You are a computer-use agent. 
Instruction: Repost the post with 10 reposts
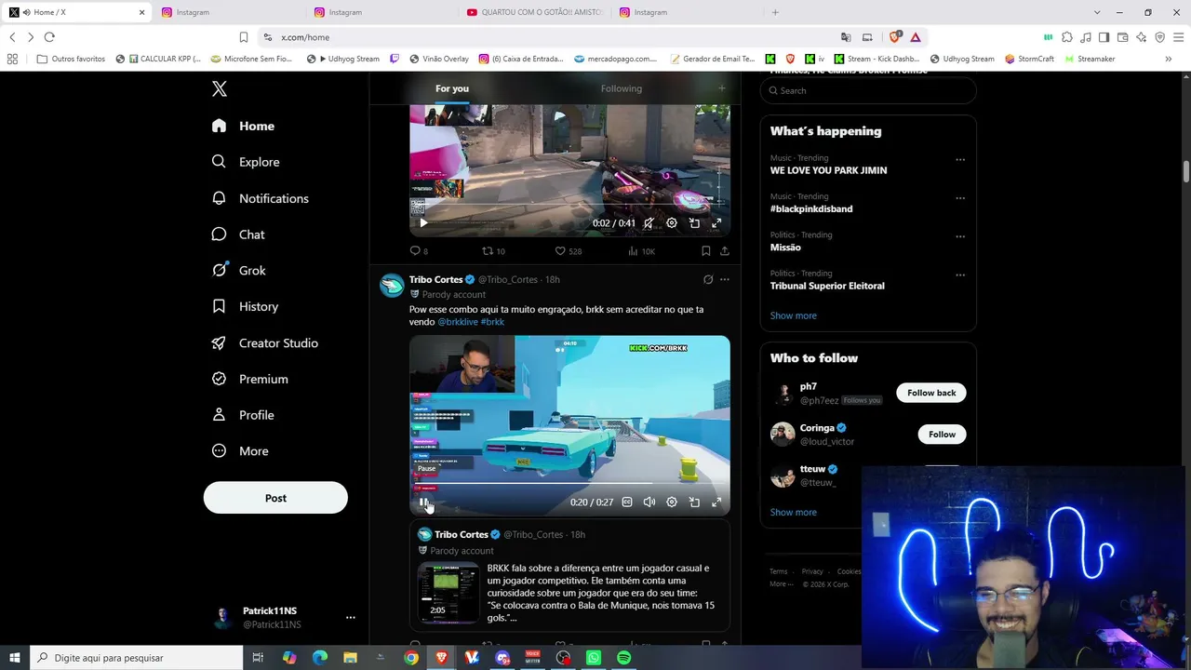click(x=493, y=251)
